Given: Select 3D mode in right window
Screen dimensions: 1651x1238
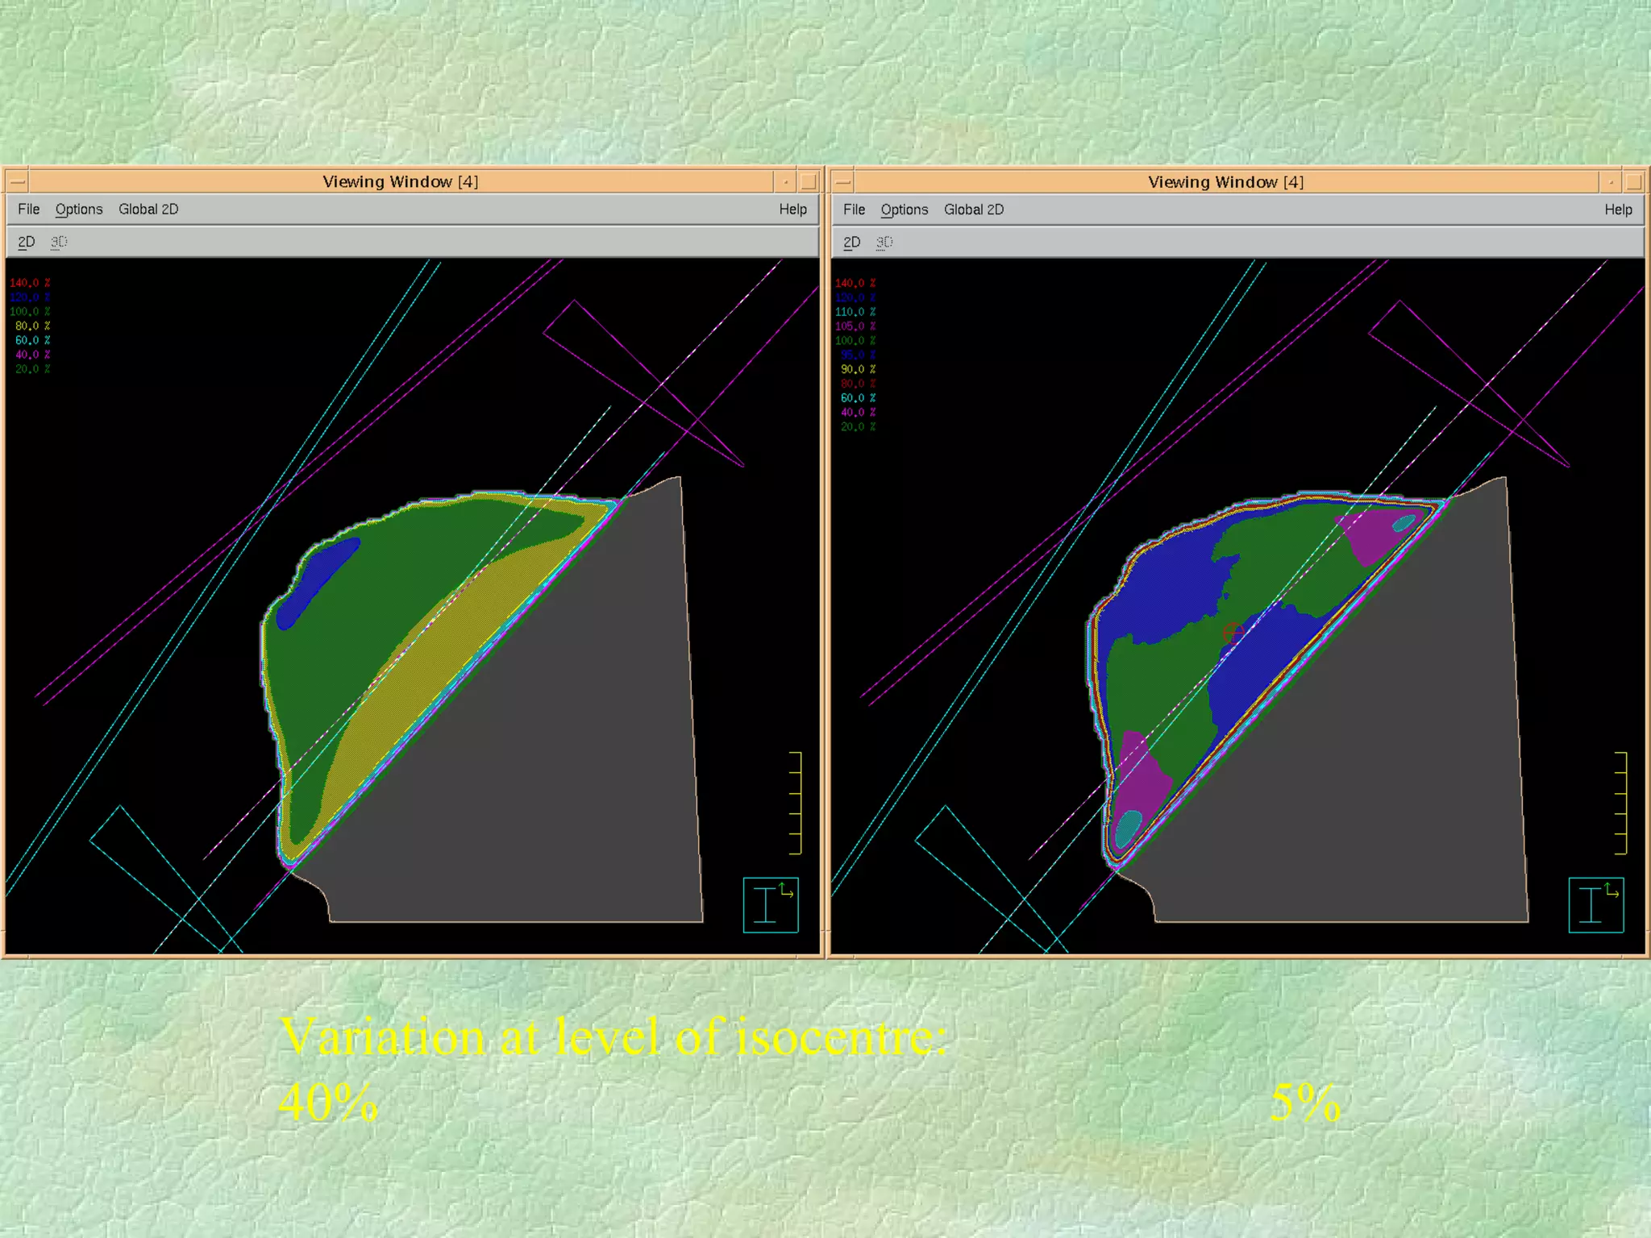Looking at the screenshot, I should (884, 243).
